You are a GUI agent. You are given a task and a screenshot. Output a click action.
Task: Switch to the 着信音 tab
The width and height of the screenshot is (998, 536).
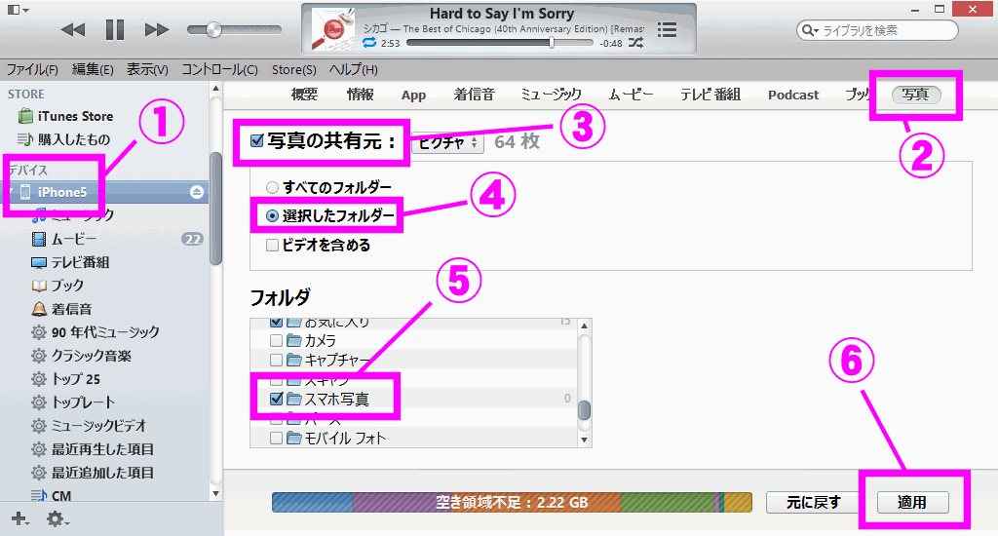[475, 95]
